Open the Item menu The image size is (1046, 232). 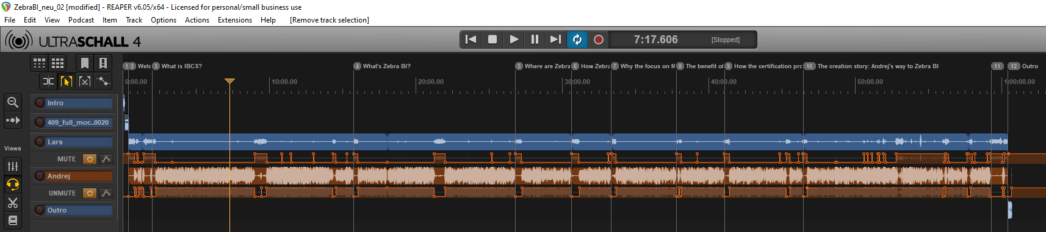point(110,20)
